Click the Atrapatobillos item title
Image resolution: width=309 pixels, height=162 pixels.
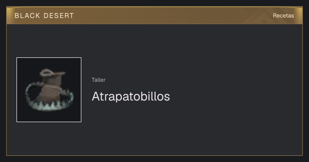131,96
